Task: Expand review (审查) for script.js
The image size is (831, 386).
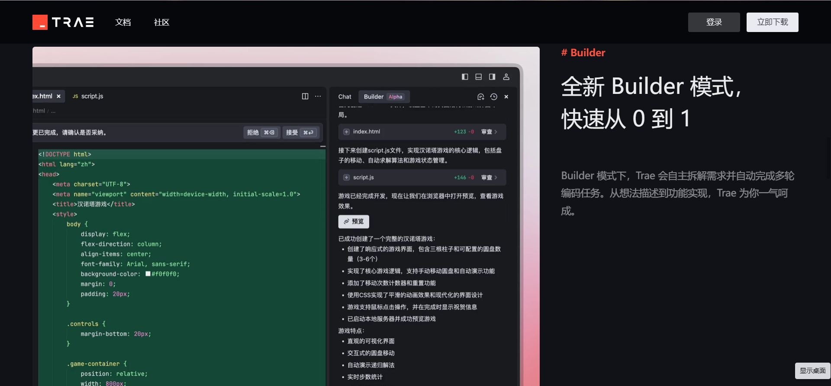Action: point(489,177)
